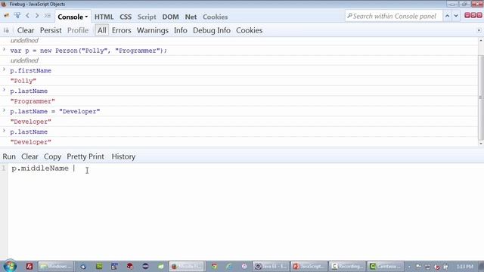Viewport: 484px width, 272px height.
Task: Expand the var p = new Person entry
Action: coord(4,50)
